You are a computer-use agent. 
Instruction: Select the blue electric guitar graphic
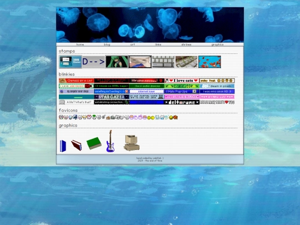pos(111,141)
